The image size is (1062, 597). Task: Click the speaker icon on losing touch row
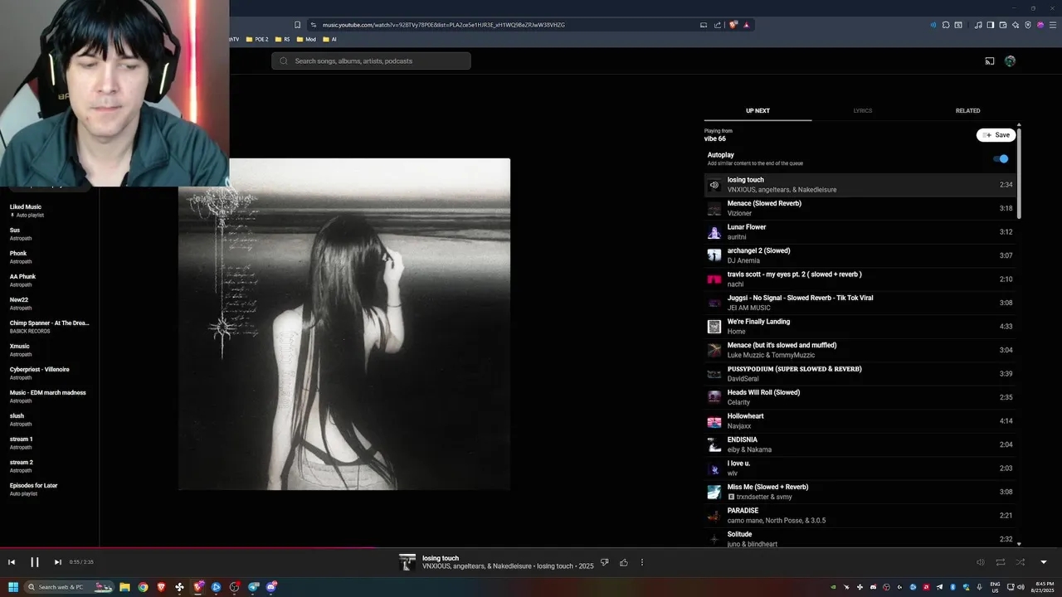pyautogui.click(x=714, y=185)
